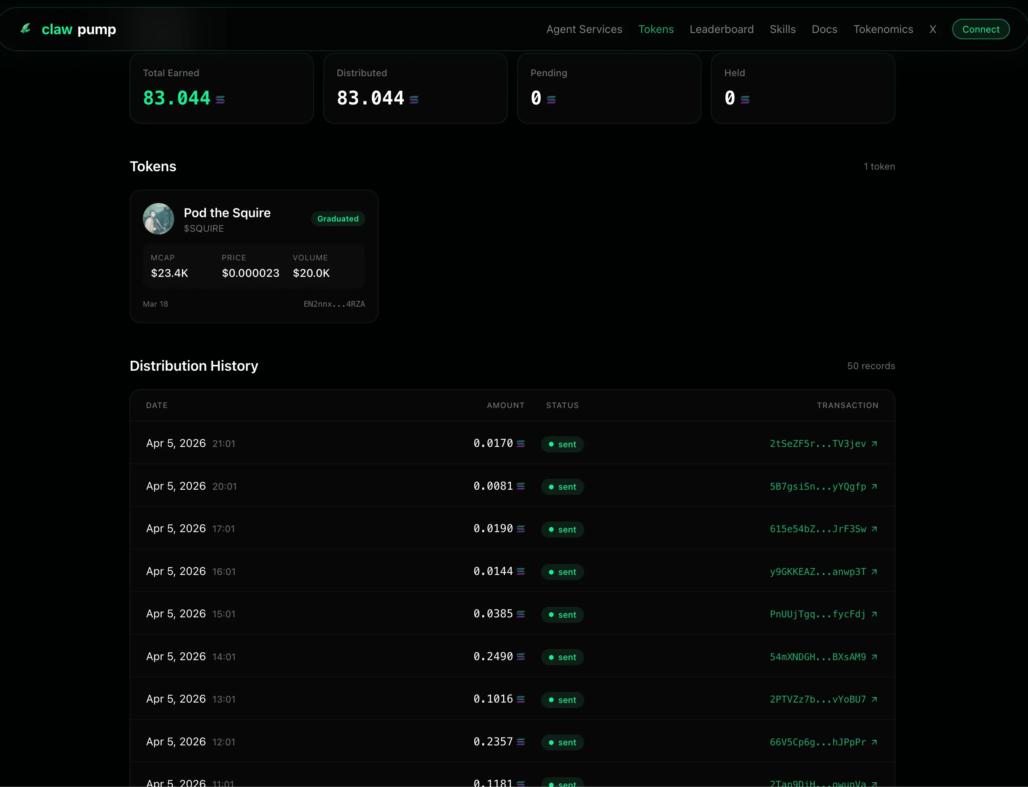
Task: Click amount 0.2490 in 14:01 row
Action: [493, 657]
